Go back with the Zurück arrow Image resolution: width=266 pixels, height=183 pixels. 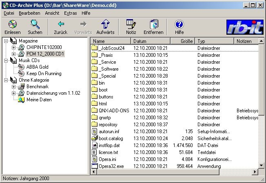61,25
